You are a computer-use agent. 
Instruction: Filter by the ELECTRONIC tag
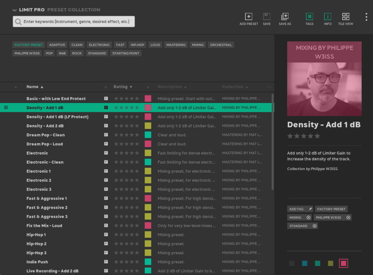(x=99, y=45)
